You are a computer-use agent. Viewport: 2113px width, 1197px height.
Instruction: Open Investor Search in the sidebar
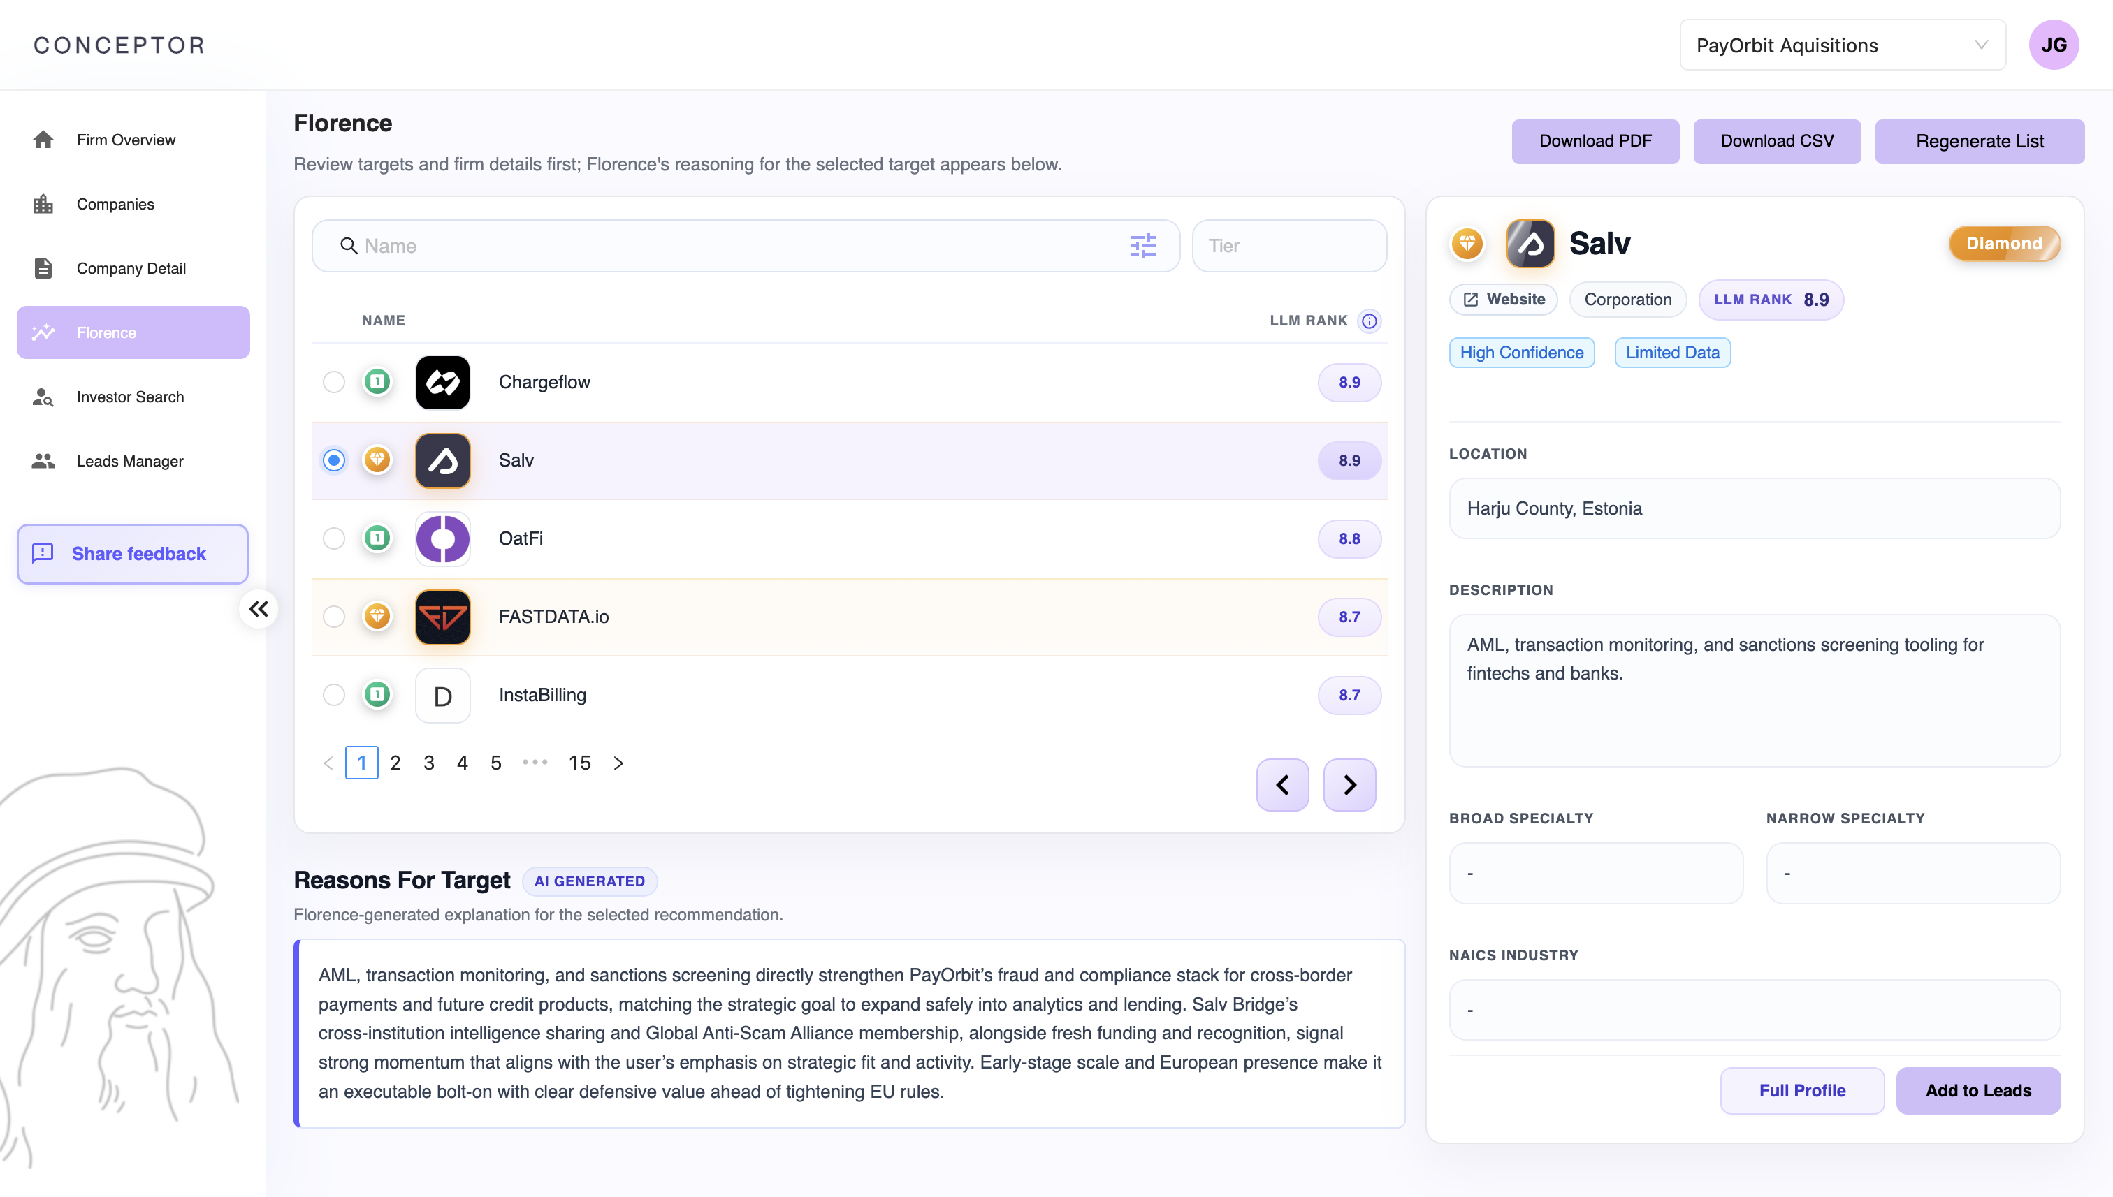[133, 397]
